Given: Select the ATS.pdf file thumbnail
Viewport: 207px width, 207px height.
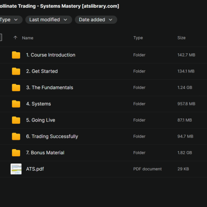Looking at the screenshot, I should click(16, 169).
